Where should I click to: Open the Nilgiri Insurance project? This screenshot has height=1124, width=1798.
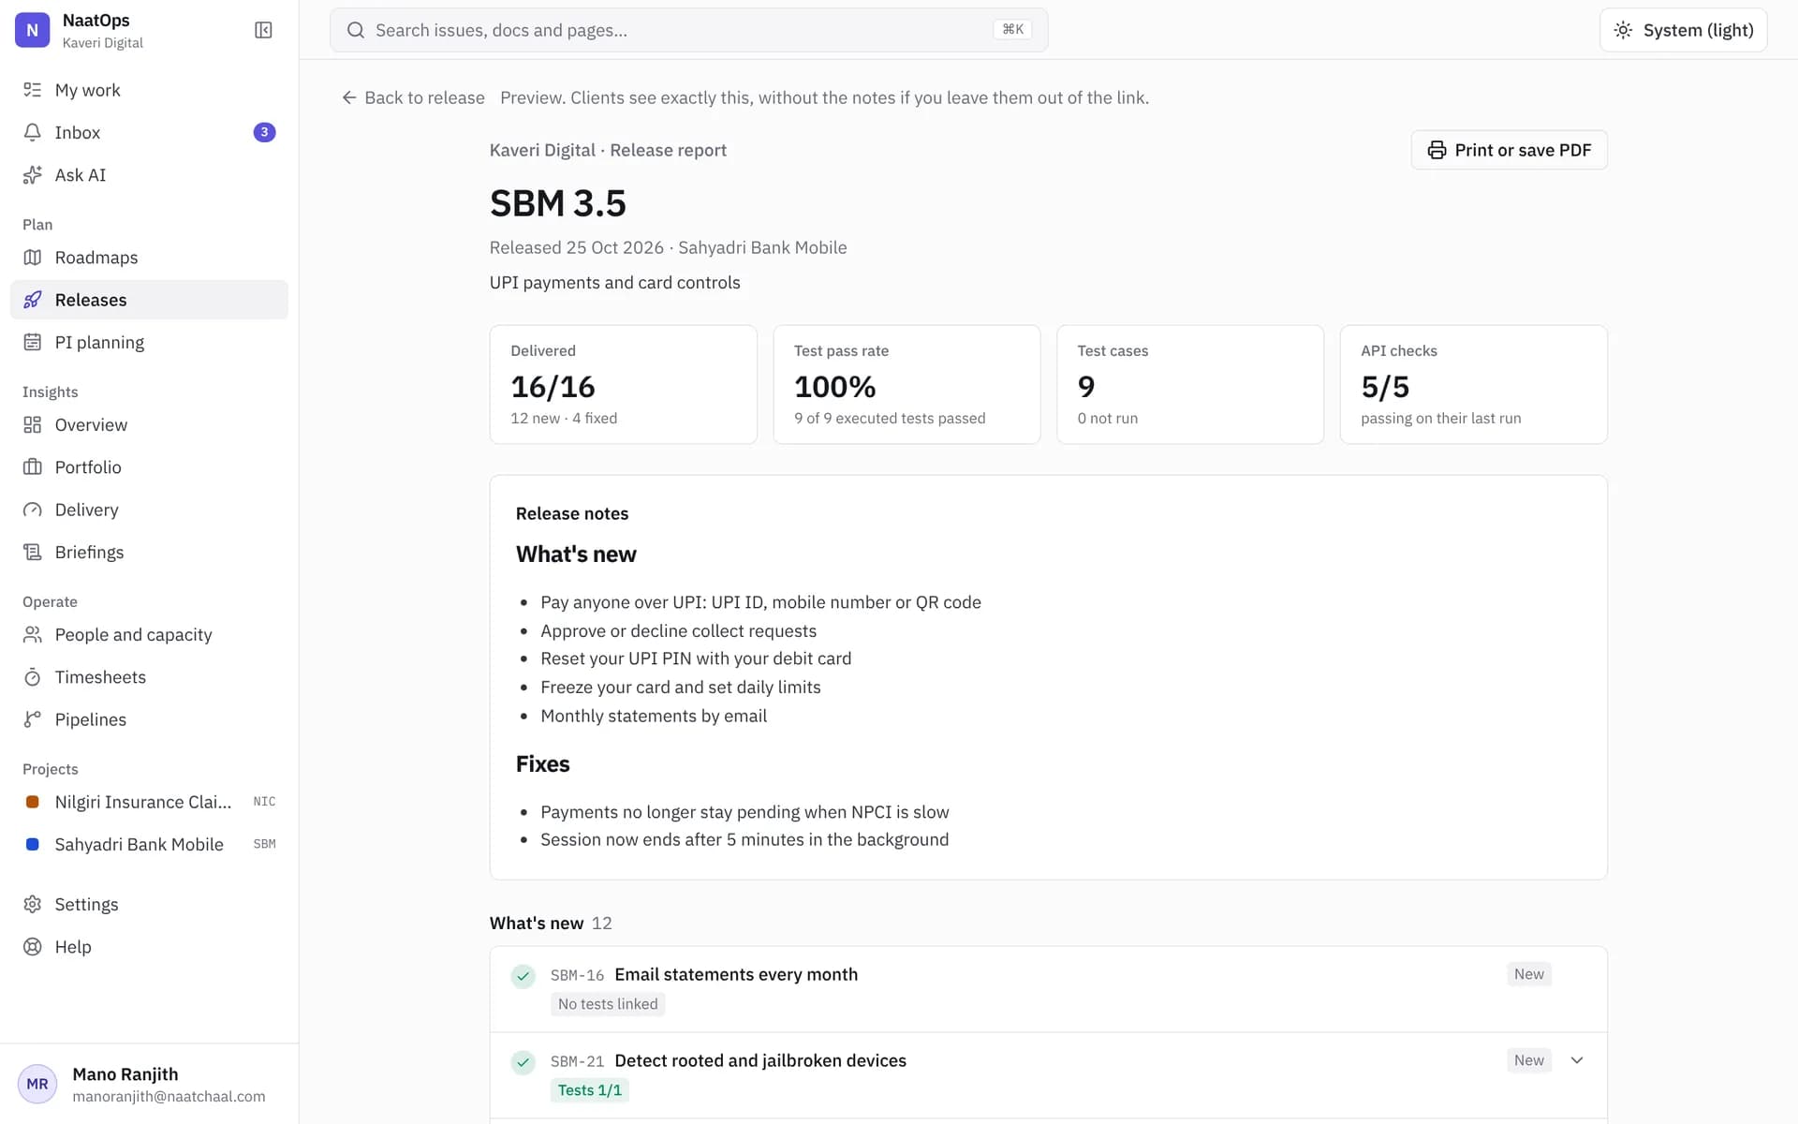coord(149,802)
